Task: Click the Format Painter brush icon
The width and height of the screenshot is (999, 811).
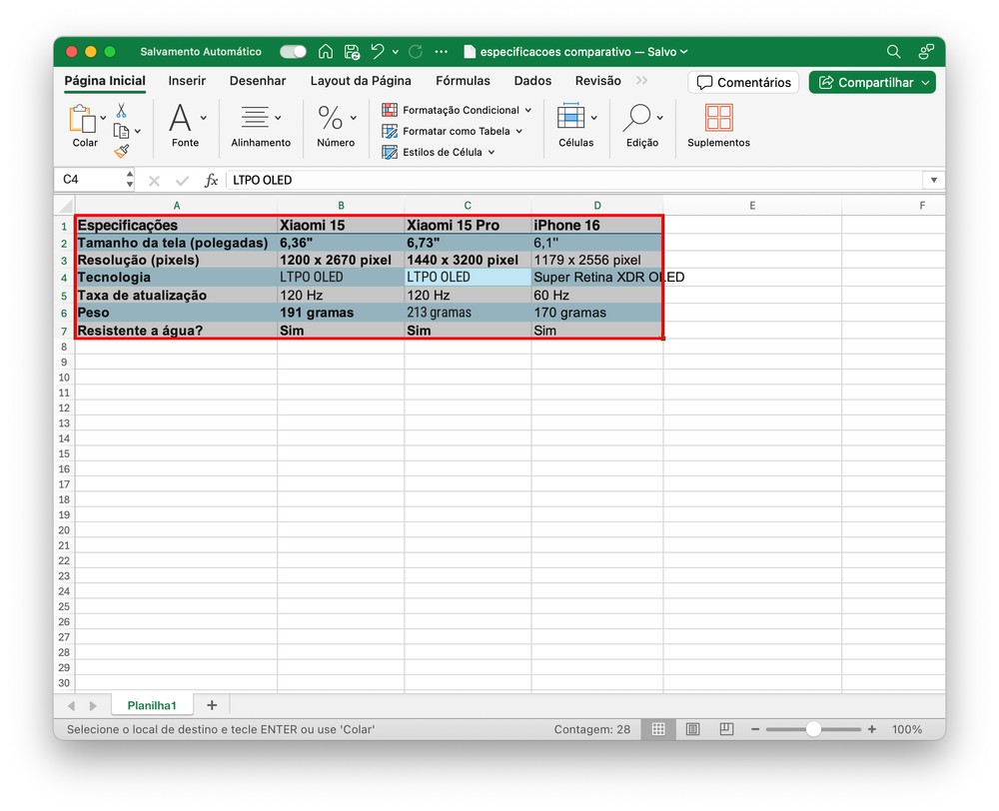Action: point(121,152)
